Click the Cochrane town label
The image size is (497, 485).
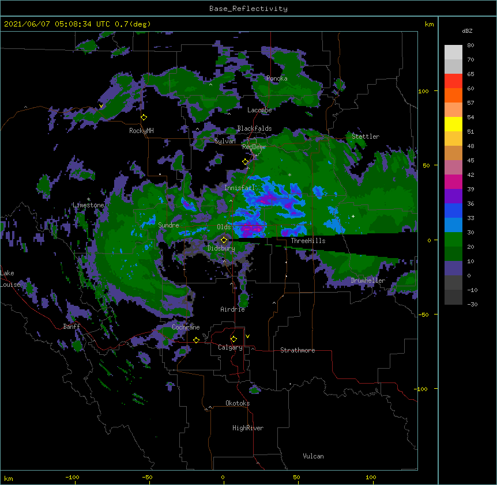[186, 327]
